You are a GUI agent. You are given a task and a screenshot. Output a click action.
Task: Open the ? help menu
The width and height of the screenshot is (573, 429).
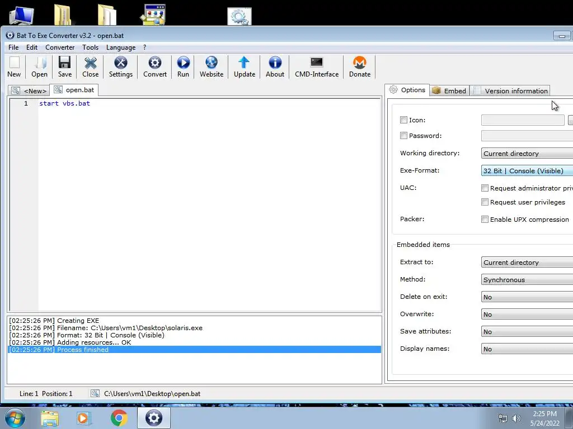tap(145, 47)
